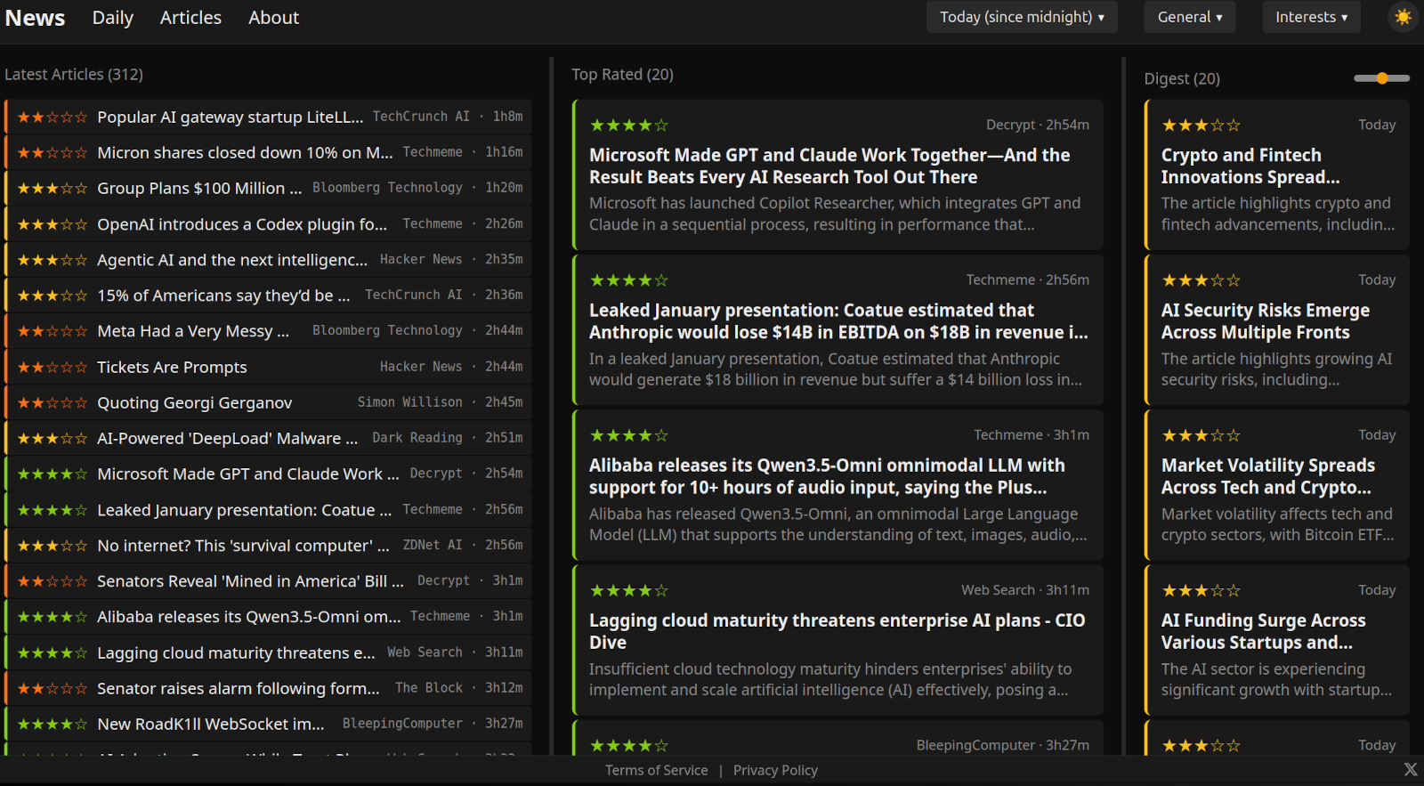Open the Interests filter dropdown
Viewport: 1424px width, 786px height.
coord(1310,17)
